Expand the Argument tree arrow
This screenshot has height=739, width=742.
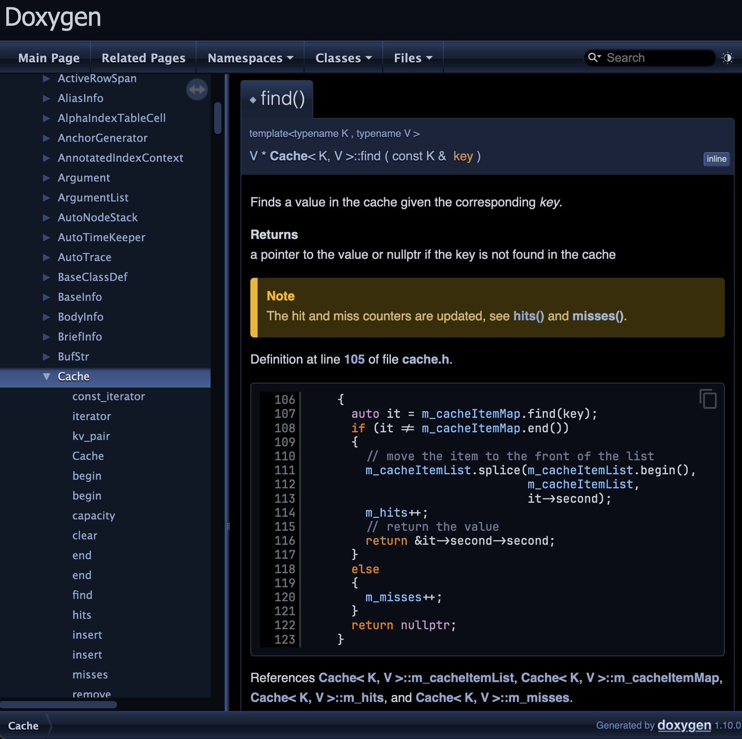(46, 178)
